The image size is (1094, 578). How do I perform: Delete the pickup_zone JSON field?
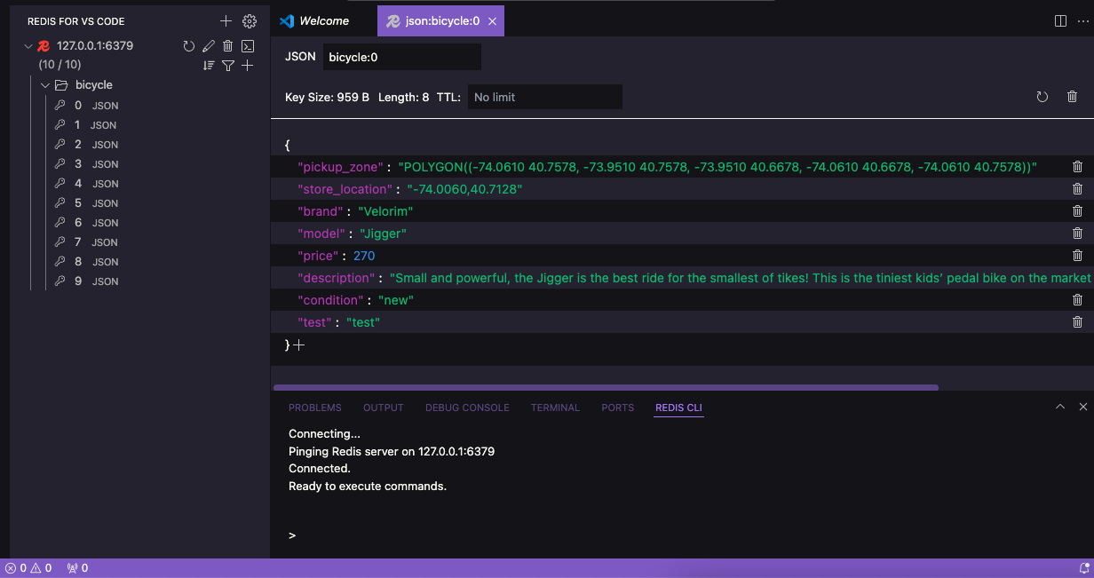[1077, 167]
